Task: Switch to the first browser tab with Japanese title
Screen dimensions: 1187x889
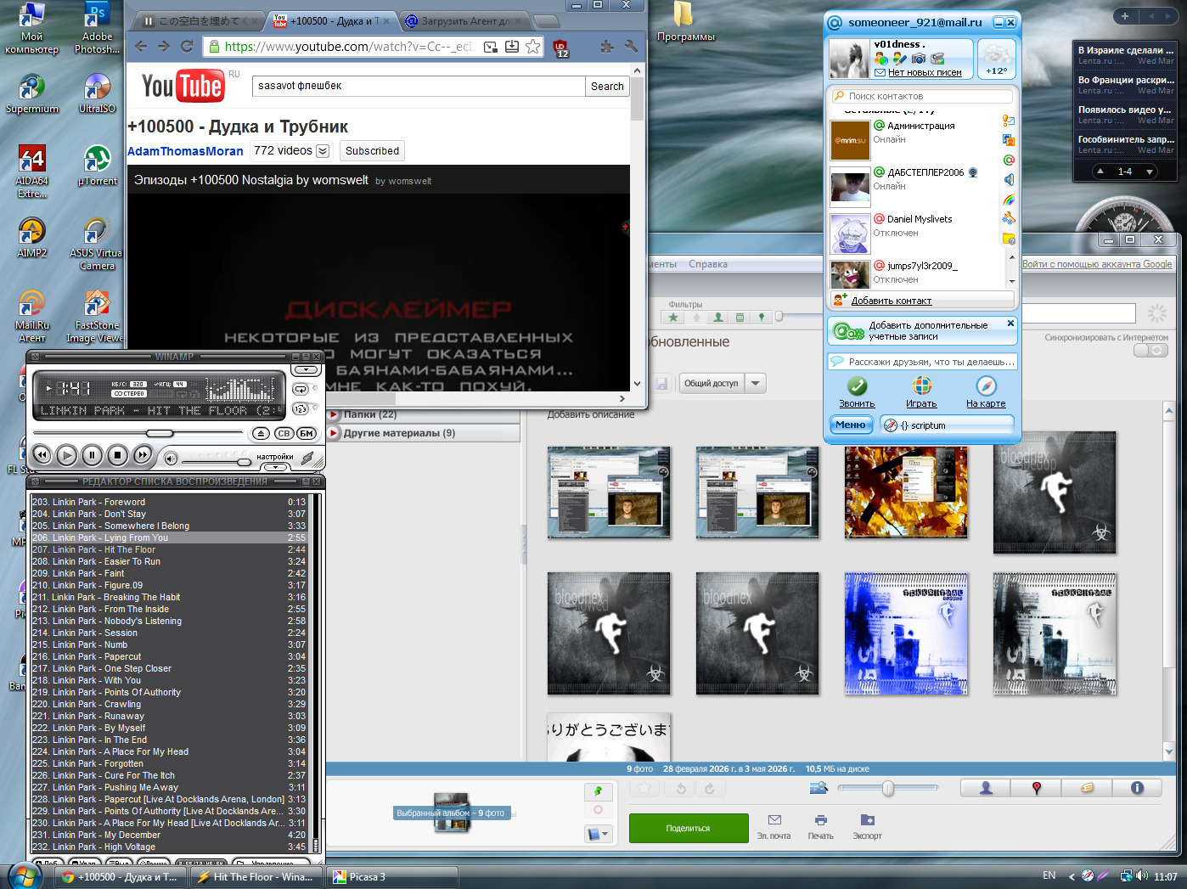Action: [x=201, y=21]
